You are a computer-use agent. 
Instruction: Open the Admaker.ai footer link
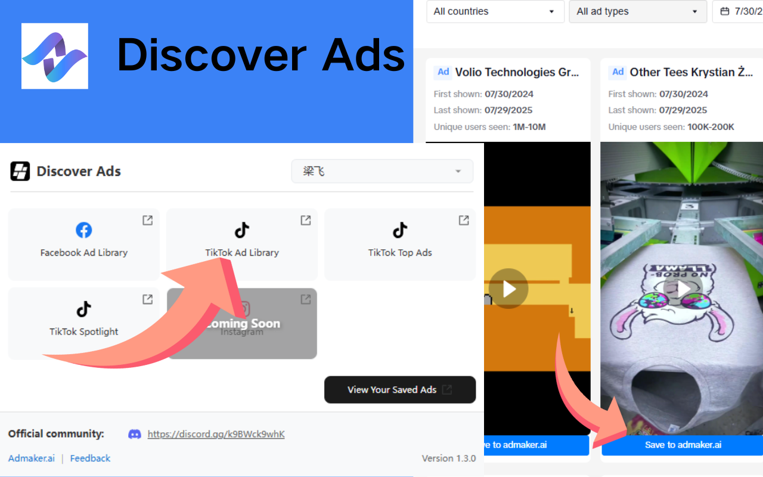tap(32, 459)
